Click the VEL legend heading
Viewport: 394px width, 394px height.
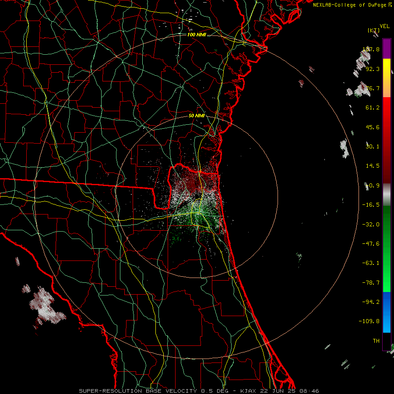point(384,26)
